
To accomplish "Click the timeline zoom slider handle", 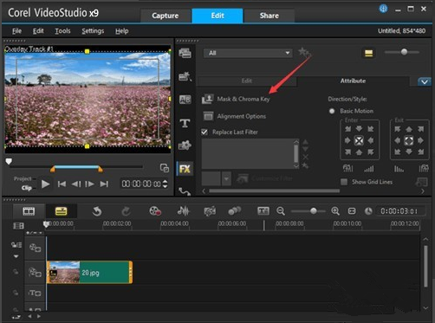I will click(x=314, y=211).
